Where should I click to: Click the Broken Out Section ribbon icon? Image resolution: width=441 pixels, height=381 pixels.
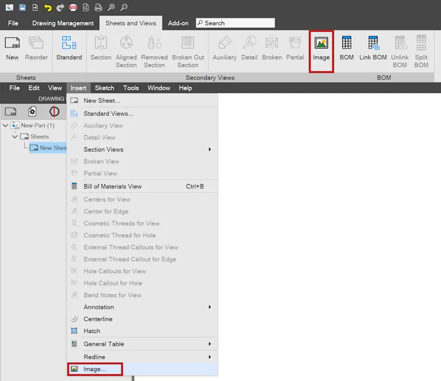[x=188, y=52]
